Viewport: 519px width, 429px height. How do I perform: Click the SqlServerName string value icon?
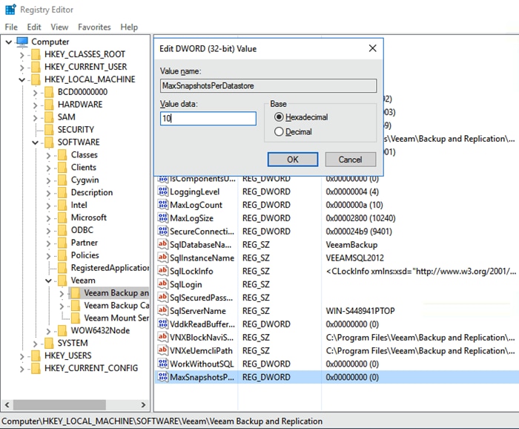pos(163,311)
